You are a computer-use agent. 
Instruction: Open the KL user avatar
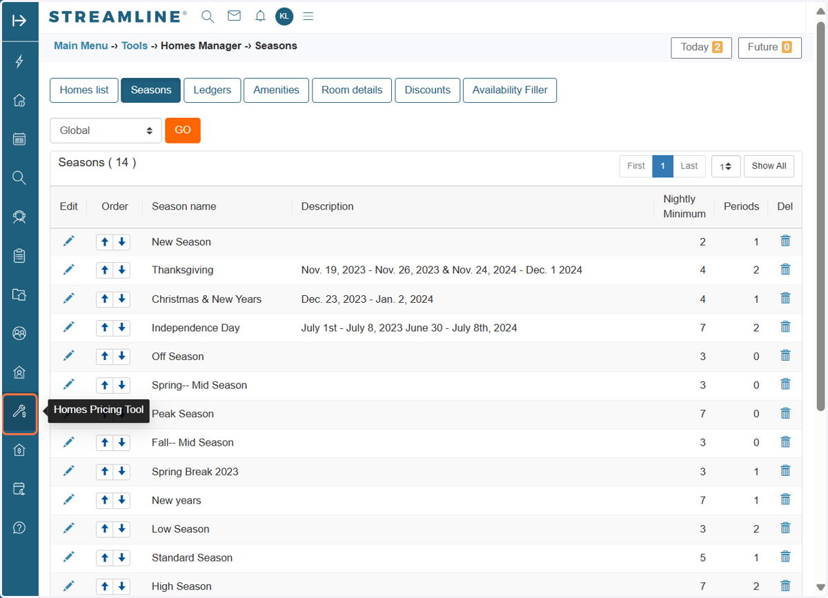click(x=284, y=16)
